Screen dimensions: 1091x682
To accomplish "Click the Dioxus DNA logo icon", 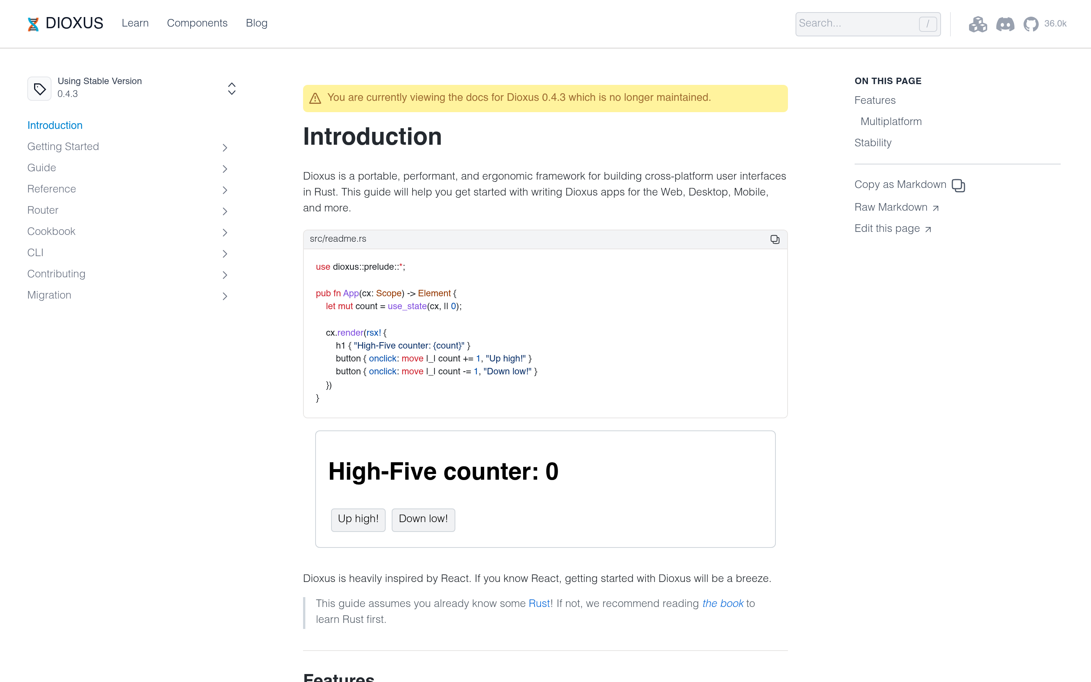I will tap(33, 24).
